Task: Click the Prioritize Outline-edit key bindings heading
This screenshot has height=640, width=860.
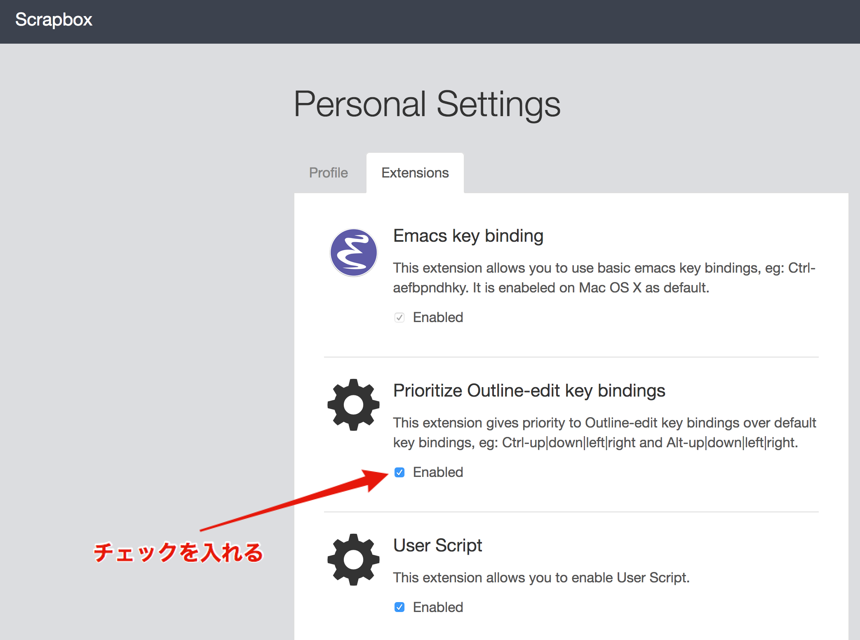Action: (529, 391)
